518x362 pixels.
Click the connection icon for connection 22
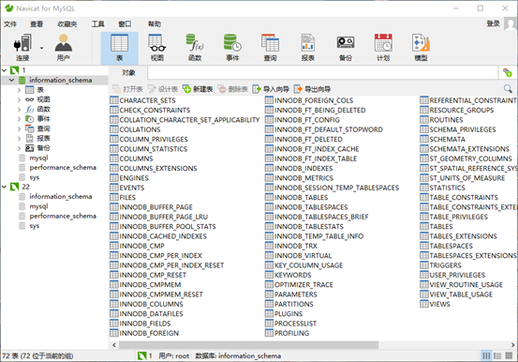15,187
